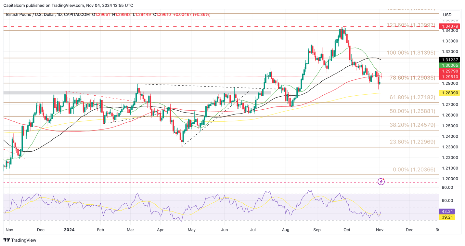Select the low value L1.29449
The width and height of the screenshot is (465, 246).
pos(142,15)
